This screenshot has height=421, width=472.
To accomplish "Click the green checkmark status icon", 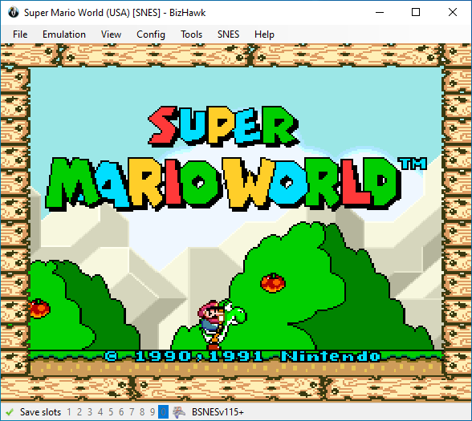I will click(x=10, y=411).
